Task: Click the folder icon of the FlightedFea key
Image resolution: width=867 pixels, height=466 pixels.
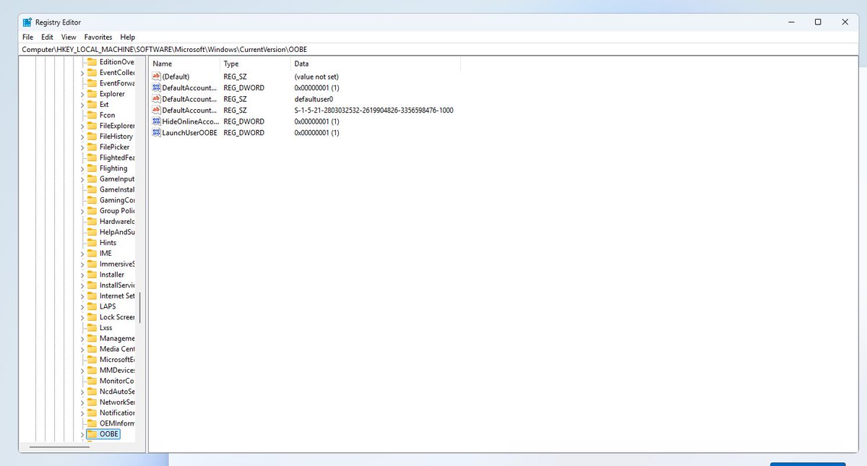Action: (x=92, y=158)
